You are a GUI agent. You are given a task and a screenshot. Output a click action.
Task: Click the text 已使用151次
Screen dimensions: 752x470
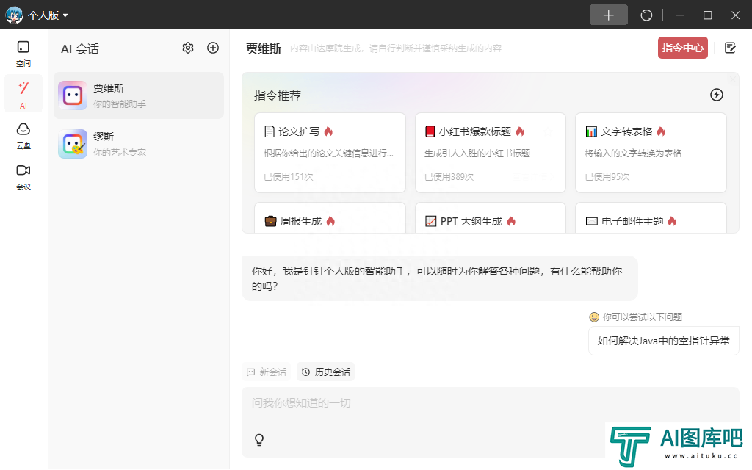(288, 176)
